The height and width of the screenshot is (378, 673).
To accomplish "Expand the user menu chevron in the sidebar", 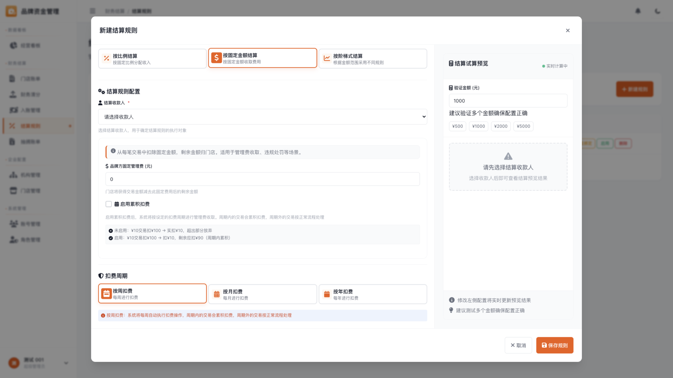I will tap(66, 363).
